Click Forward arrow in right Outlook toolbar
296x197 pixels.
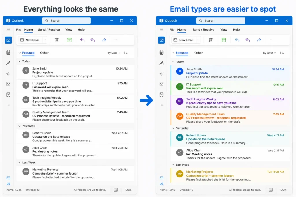[x=259, y=40]
